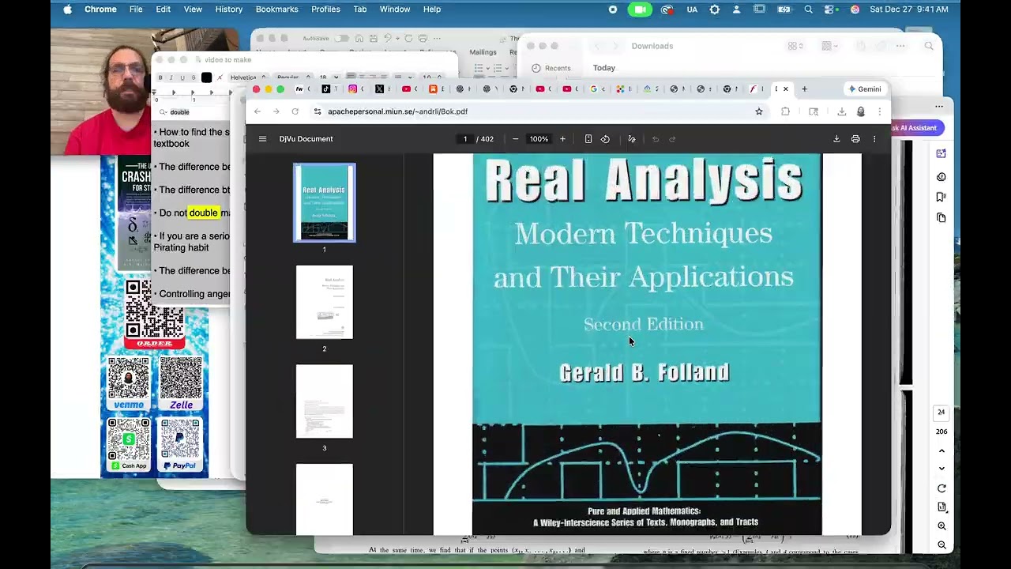
Task: Zoom out with the PDF minus button
Action: pos(515,139)
